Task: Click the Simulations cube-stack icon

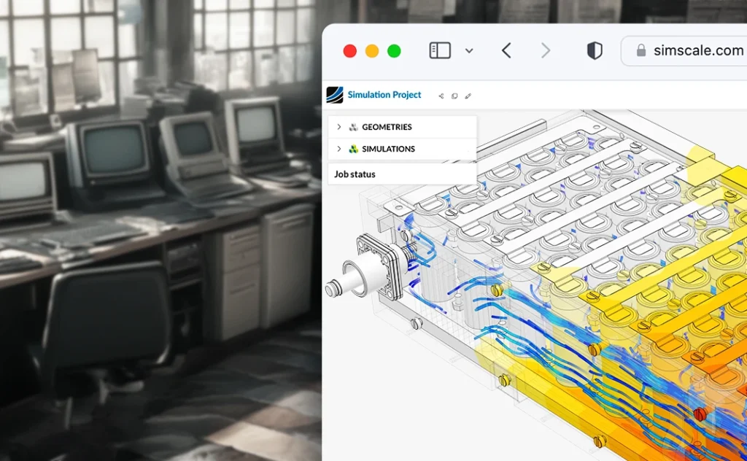Action: tap(353, 149)
